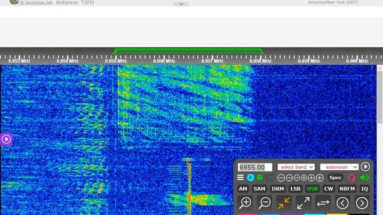The width and height of the screenshot is (383, 215).
Task: Click the 6.957 MHz scale label
Action: tap(212, 61)
